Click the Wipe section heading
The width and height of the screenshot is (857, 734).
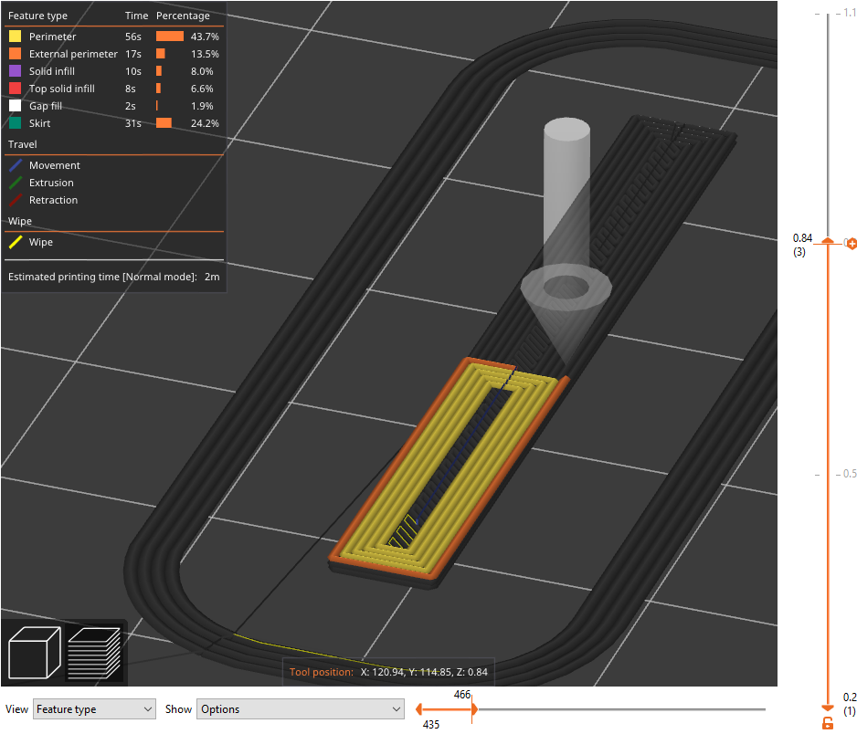(20, 221)
